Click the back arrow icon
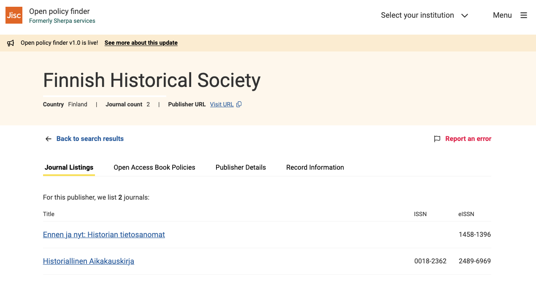Image resolution: width=536 pixels, height=287 pixels. pos(49,139)
